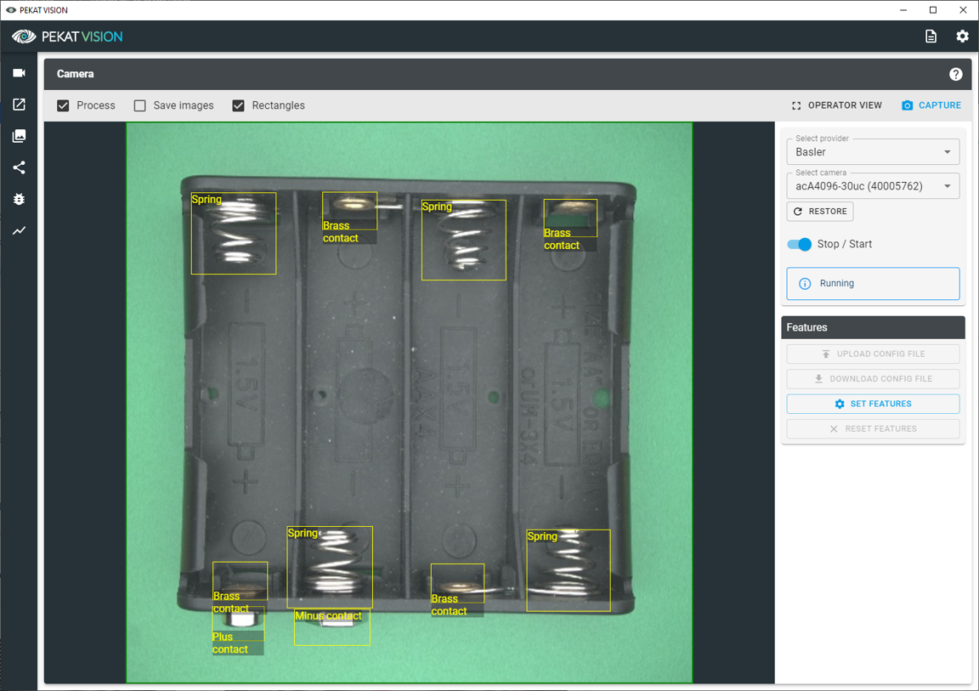The height and width of the screenshot is (691, 979).
Task: Click the share icon in sidebar
Action: [19, 167]
